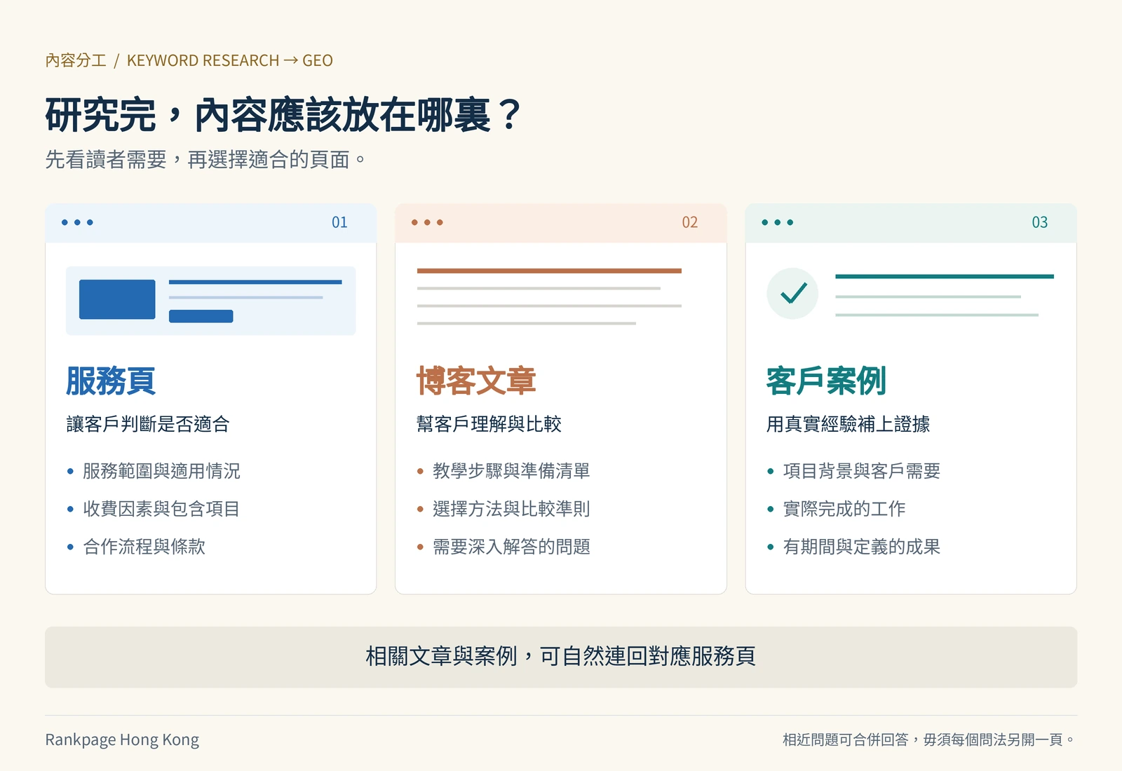Viewport: 1122px width, 771px height.
Task: Click the 博客文章 heading
Action: [x=476, y=381]
